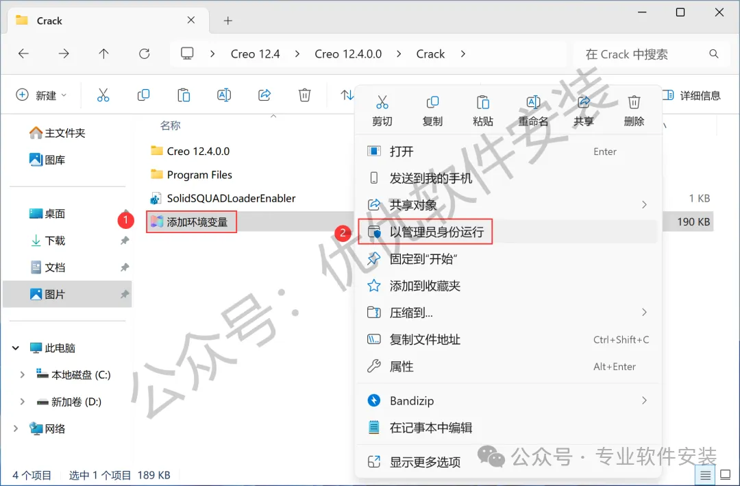
Task: Switch to large thumbnails view in status bar
Action: click(x=725, y=475)
